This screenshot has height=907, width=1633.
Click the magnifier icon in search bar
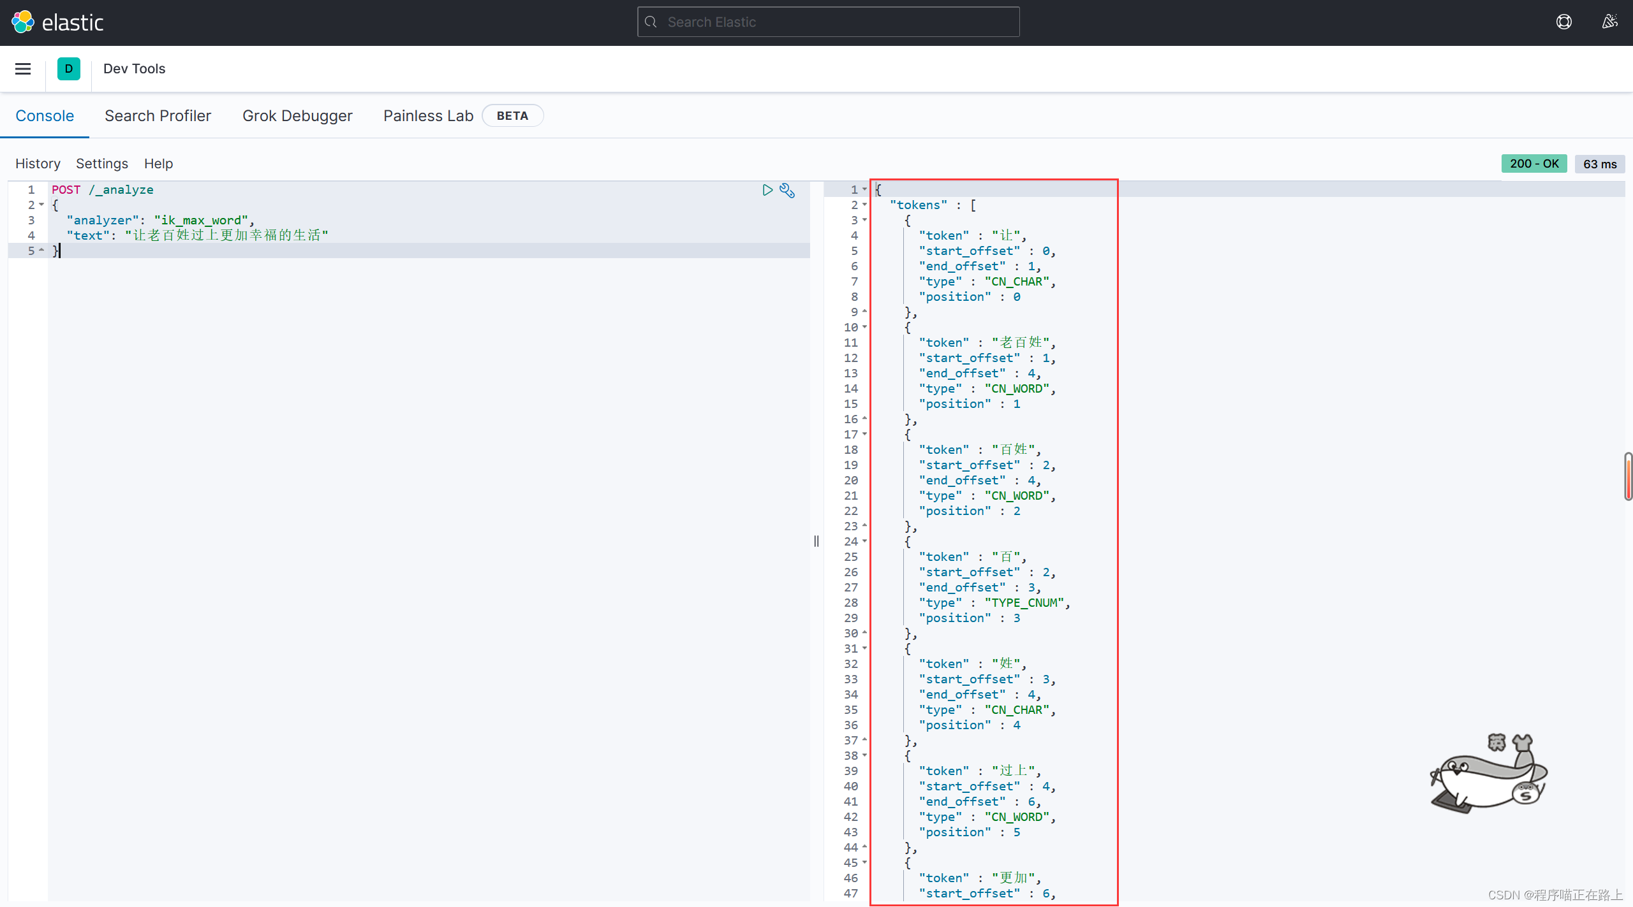(651, 22)
